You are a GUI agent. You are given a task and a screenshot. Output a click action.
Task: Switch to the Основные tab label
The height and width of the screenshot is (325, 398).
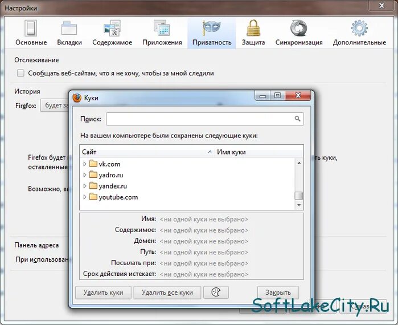click(31, 42)
